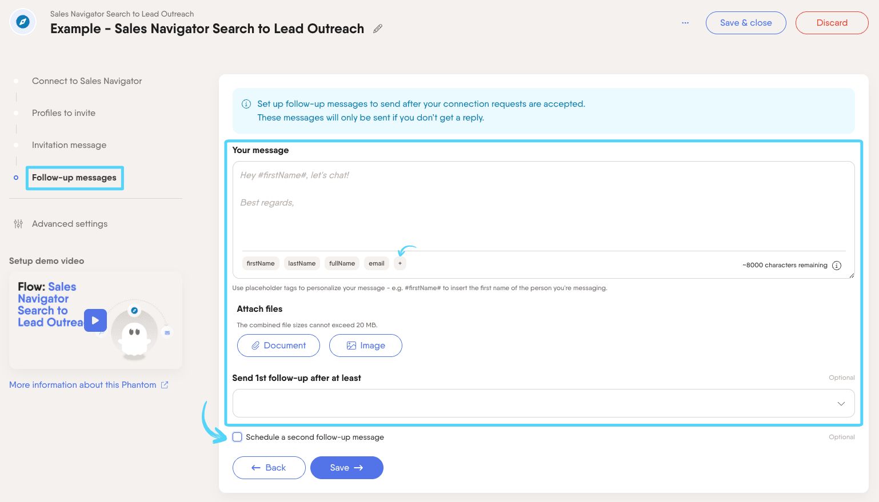Click Save & close button

coord(746,23)
